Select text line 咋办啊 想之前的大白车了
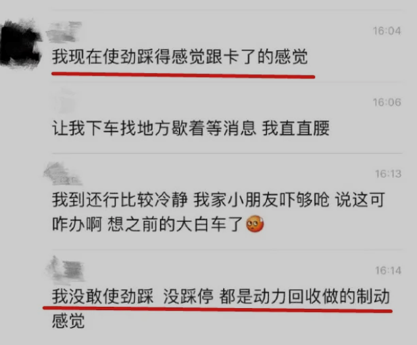This screenshot has height=345, width=417. click(x=147, y=224)
